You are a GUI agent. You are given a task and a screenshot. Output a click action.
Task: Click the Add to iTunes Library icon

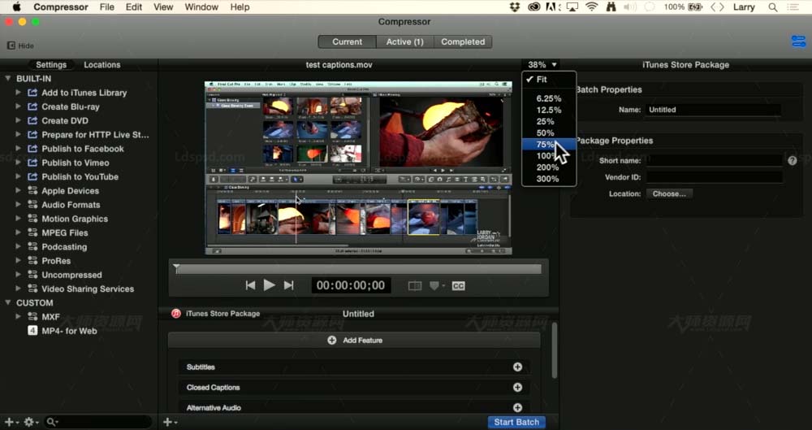[32, 93]
